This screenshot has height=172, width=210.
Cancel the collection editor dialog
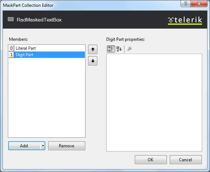[186, 159]
